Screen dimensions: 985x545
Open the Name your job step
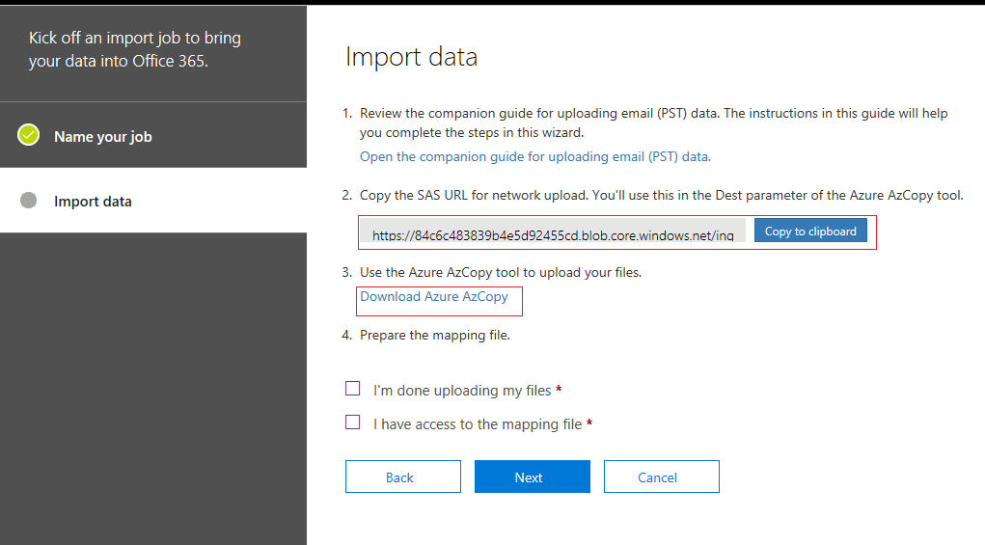pyautogui.click(x=153, y=135)
